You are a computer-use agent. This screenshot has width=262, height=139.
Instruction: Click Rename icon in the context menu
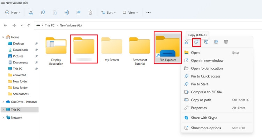(206, 42)
